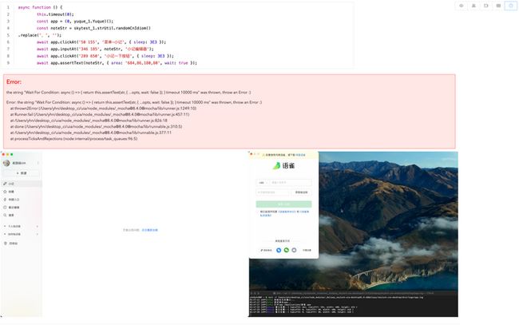519x325 pixels.
Task: Open the trash recycle bin item in sidebar
Action: click(22, 244)
